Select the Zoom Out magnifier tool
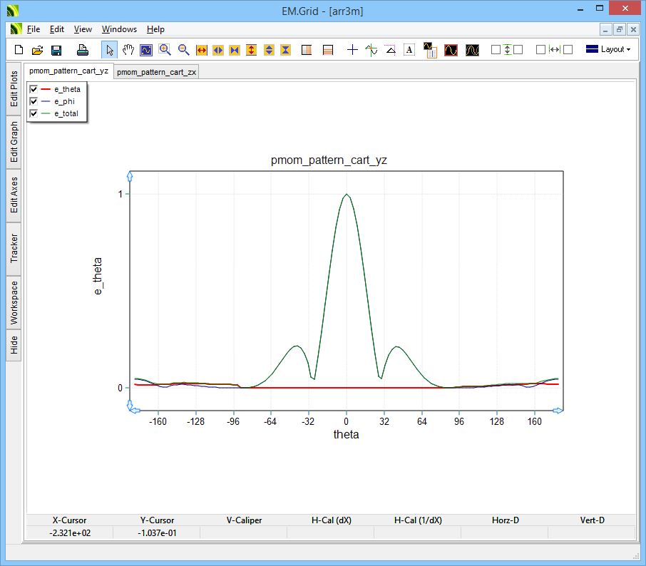The image size is (646, 566). [x=183, y=50]
